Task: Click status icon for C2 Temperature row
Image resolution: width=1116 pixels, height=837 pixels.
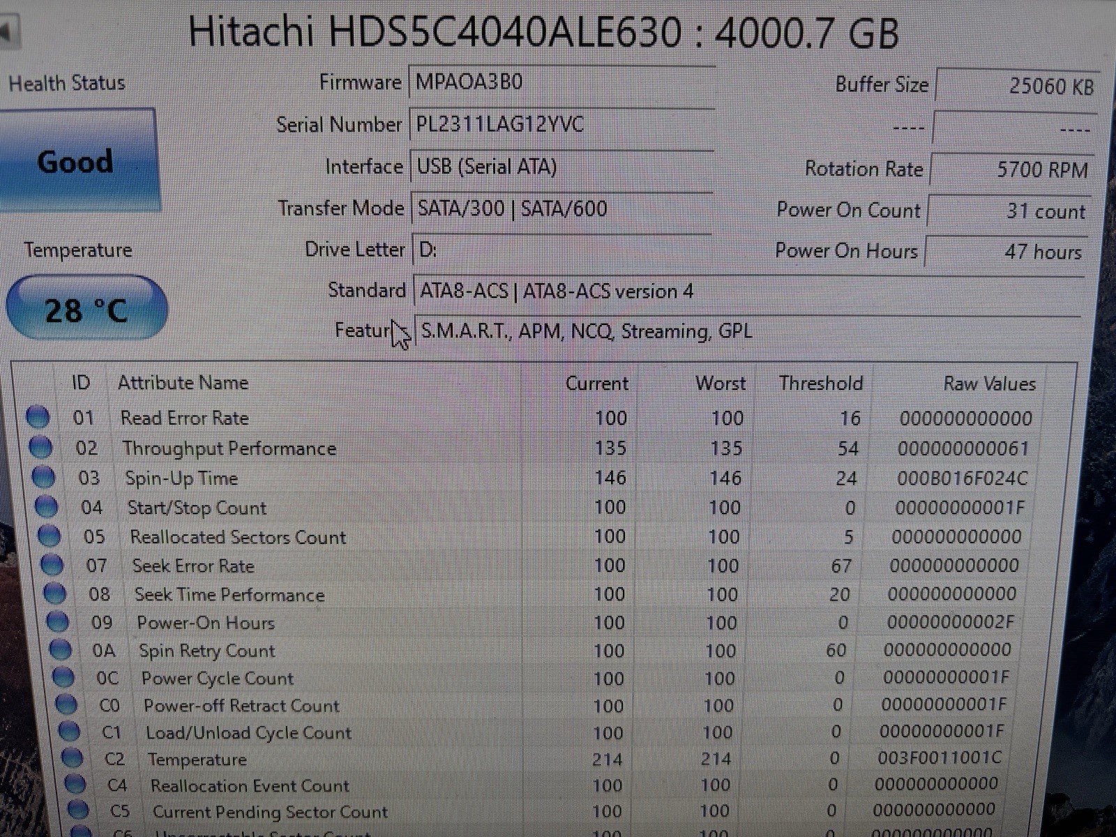Action: [72, 757]
